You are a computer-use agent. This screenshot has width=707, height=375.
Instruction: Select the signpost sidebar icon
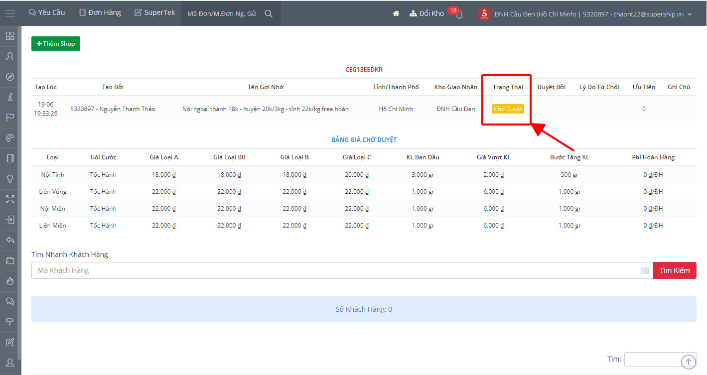(x=10, y=322)
